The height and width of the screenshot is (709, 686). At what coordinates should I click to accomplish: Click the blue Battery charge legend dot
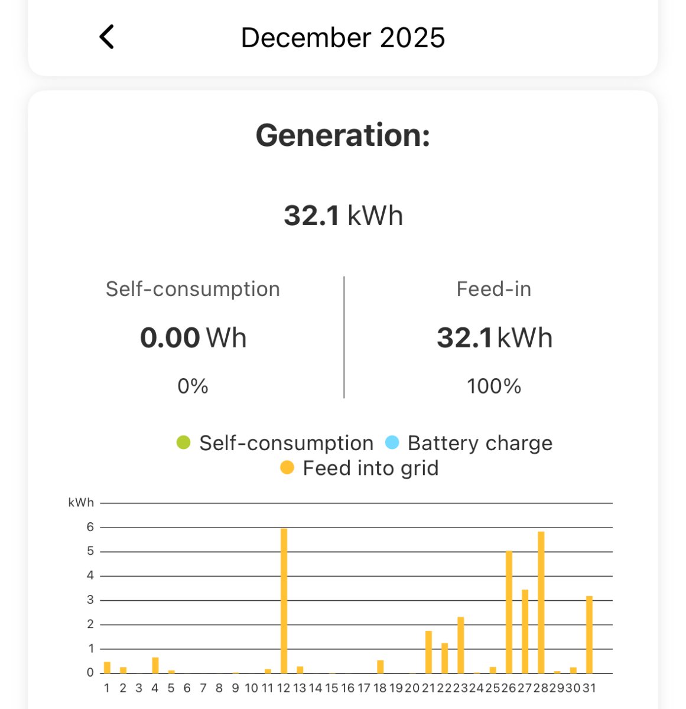tap(392, 443)
